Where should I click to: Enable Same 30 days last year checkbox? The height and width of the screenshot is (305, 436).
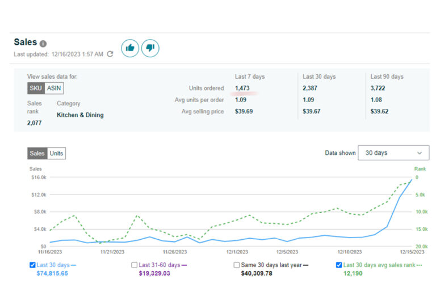237,265
